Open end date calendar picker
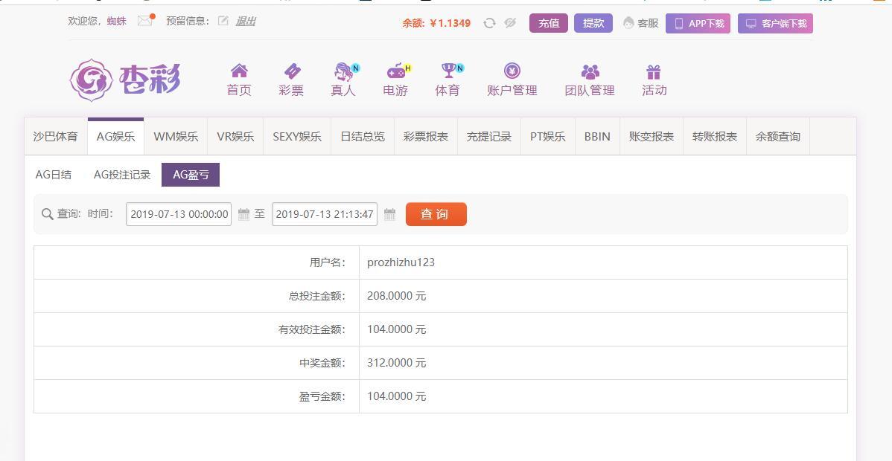This screenshot has height=461, width=892. click(389, 214)
